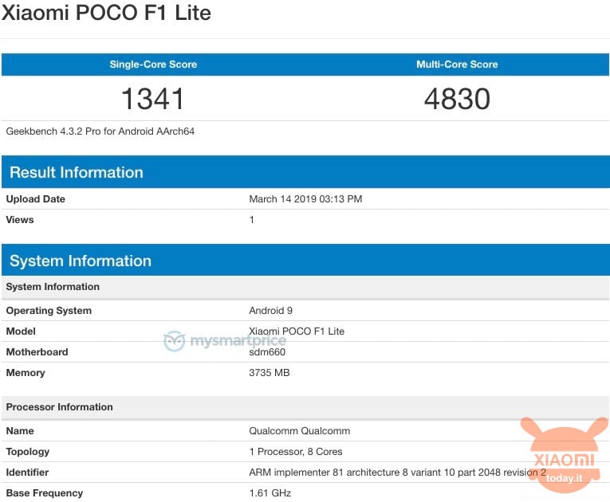Screen dimensions: 610x502
Task: Click the 'Xiaomi POCO F1 Lite' page title
Action: pos(106,13)
